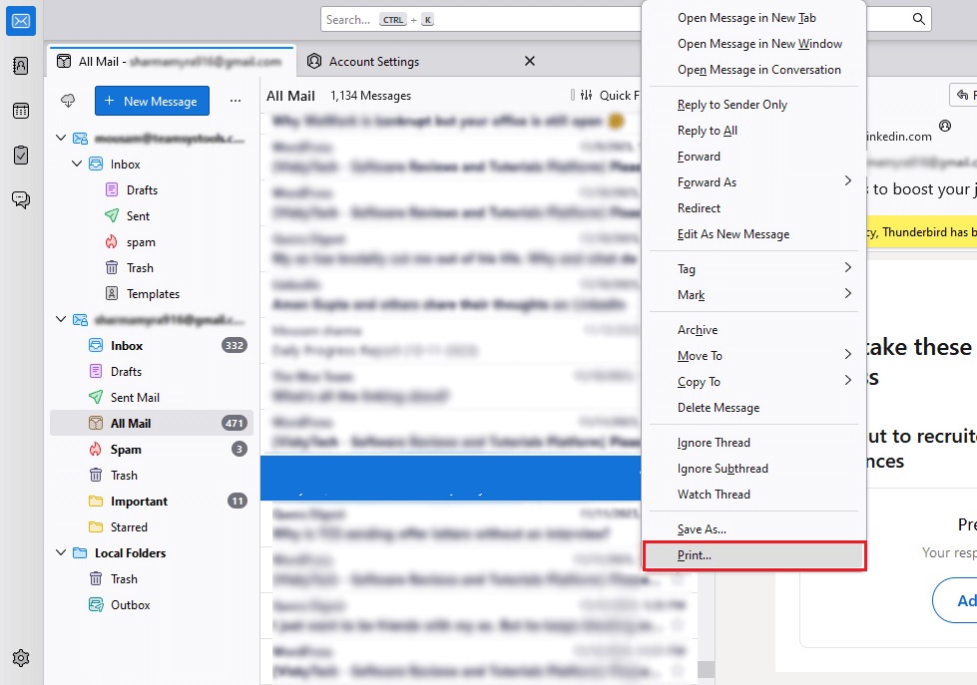Choose Delete Message
Viewport: 977px width, 685px height.
pos(753,407)
